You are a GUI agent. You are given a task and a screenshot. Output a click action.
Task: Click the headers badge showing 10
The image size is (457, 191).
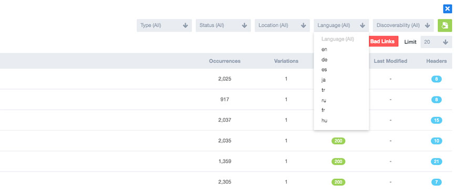pyautogui.click(x=437, y=141)
